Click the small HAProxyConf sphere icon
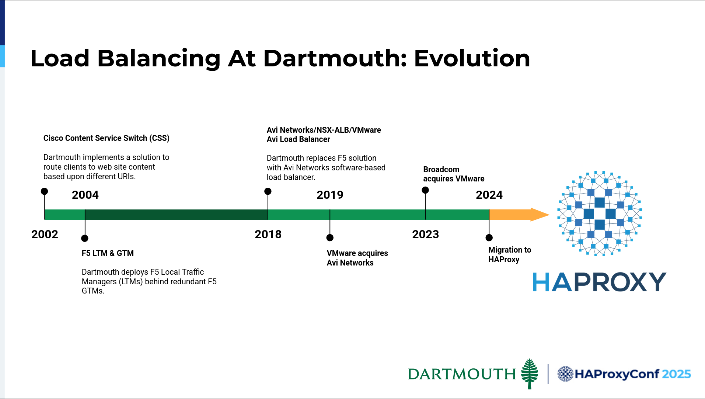The image size is (705, 399). [x=565, y=374]
